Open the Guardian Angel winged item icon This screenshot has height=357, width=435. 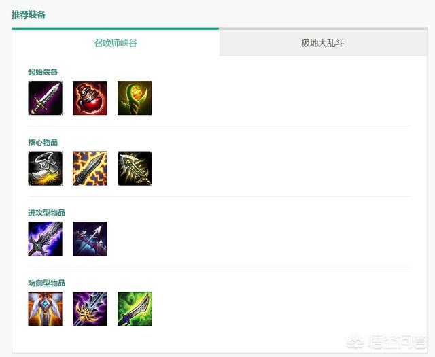coord(46,309)
